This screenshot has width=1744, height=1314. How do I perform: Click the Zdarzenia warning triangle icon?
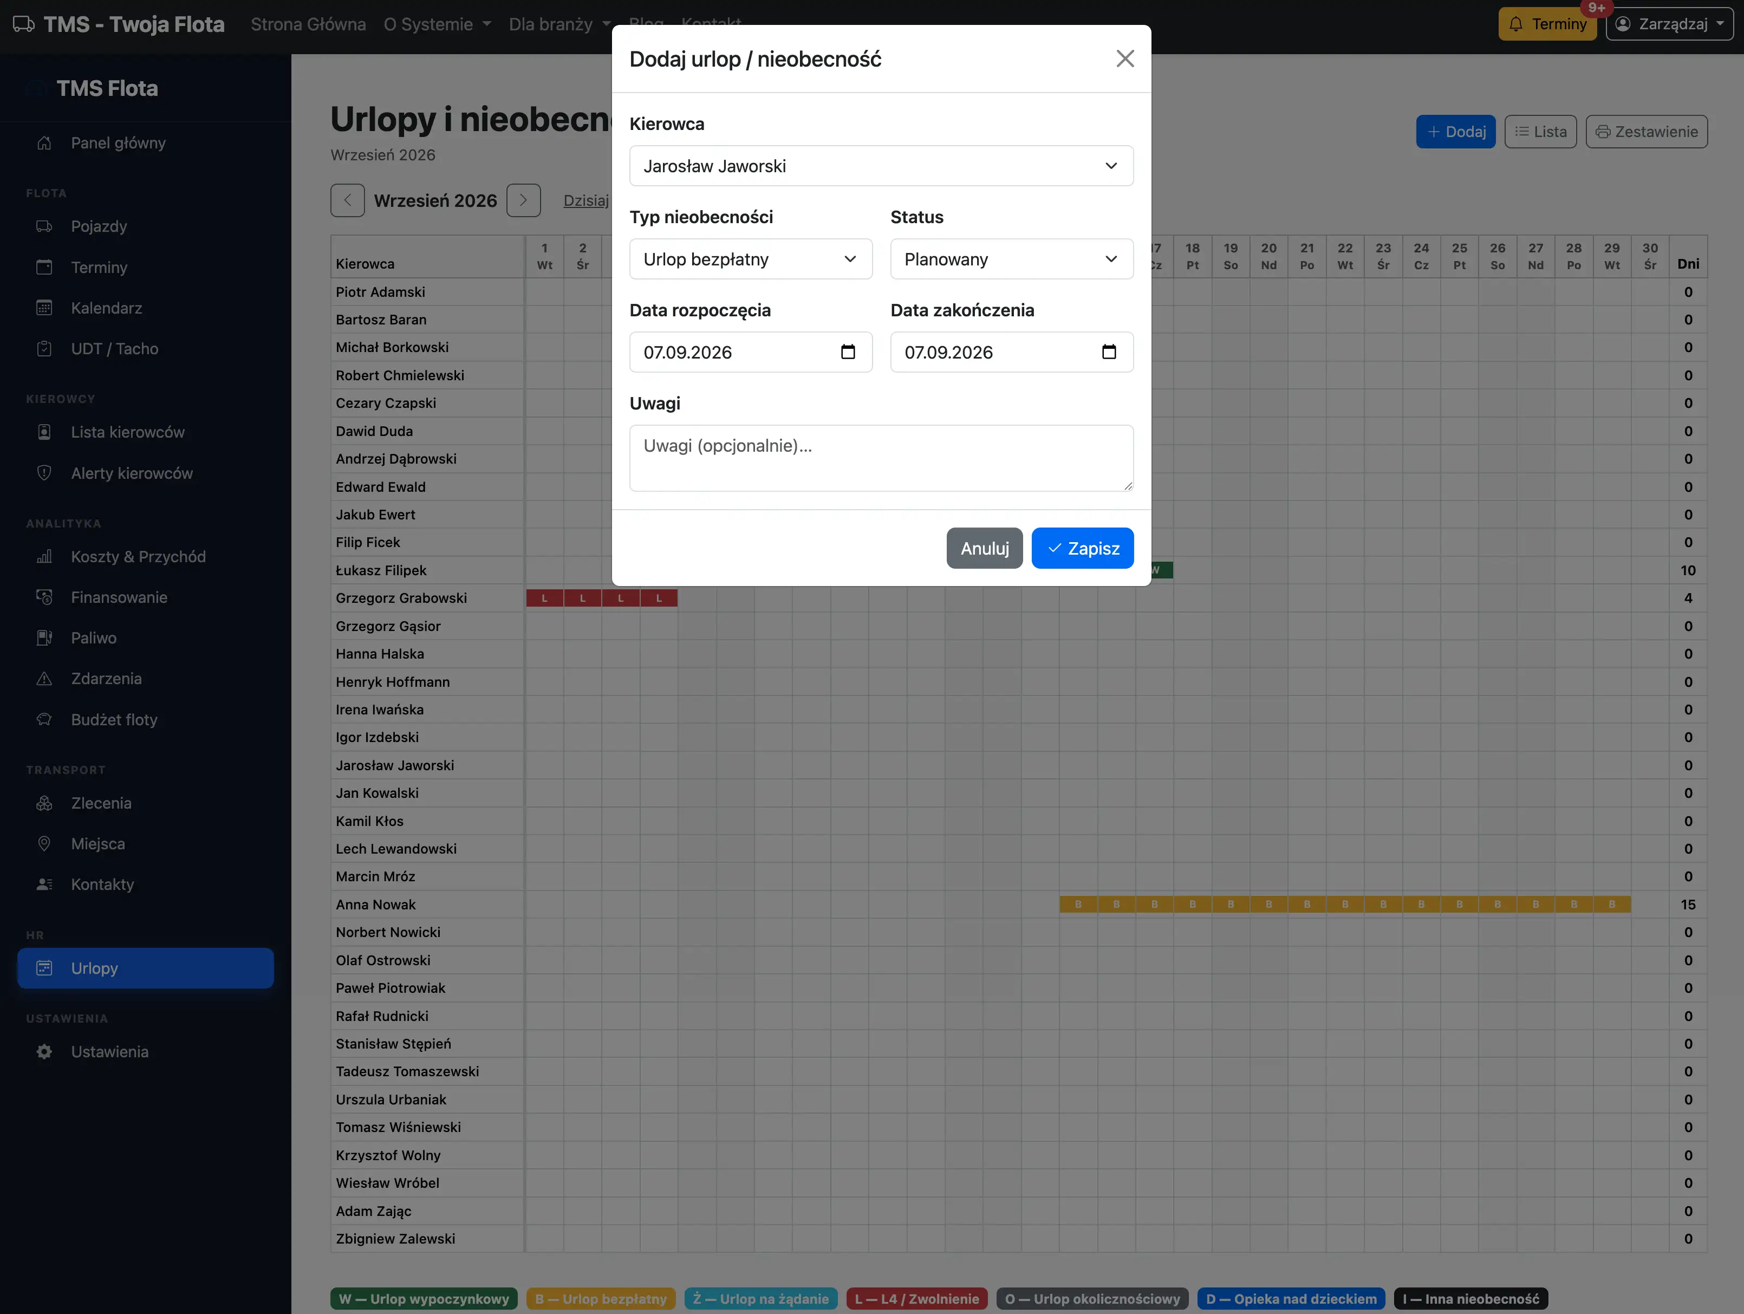(44, 679)
